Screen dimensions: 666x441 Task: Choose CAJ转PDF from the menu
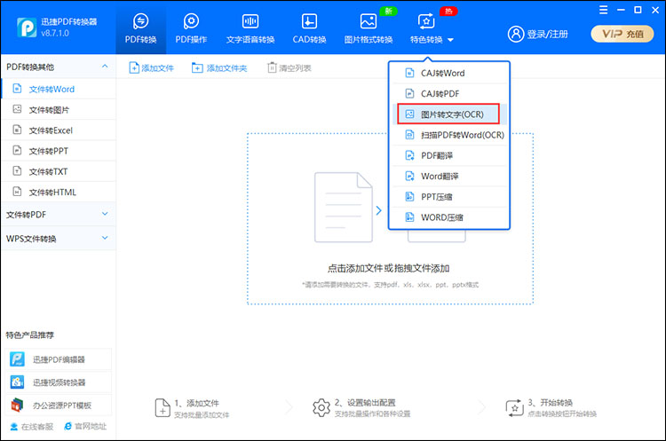pos(449,94)
